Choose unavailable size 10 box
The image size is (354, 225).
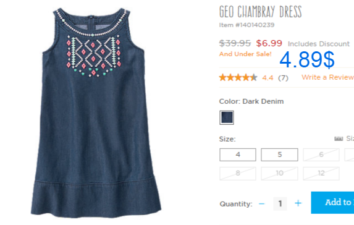point(279,174)
